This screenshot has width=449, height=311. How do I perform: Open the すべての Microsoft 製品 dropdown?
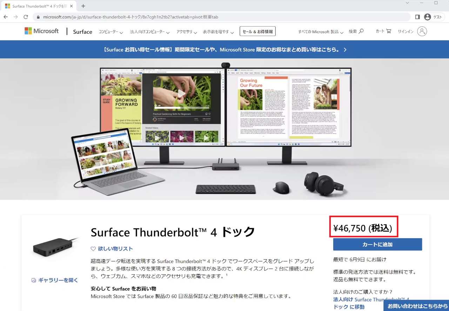coord(320,32)
